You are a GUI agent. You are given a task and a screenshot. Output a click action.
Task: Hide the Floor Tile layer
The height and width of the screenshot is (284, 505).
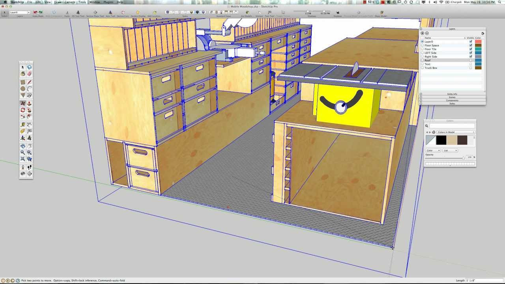pos(470,49)
